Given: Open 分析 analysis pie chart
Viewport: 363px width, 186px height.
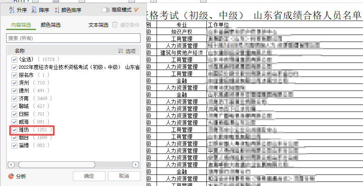Looking at the screenshot, I should click(x=17, y=176).
